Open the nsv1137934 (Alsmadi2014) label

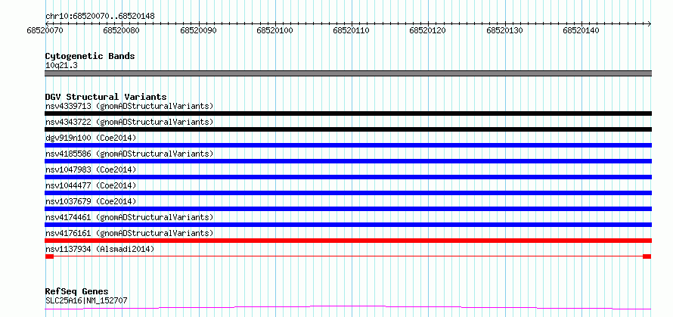[100, 249]
